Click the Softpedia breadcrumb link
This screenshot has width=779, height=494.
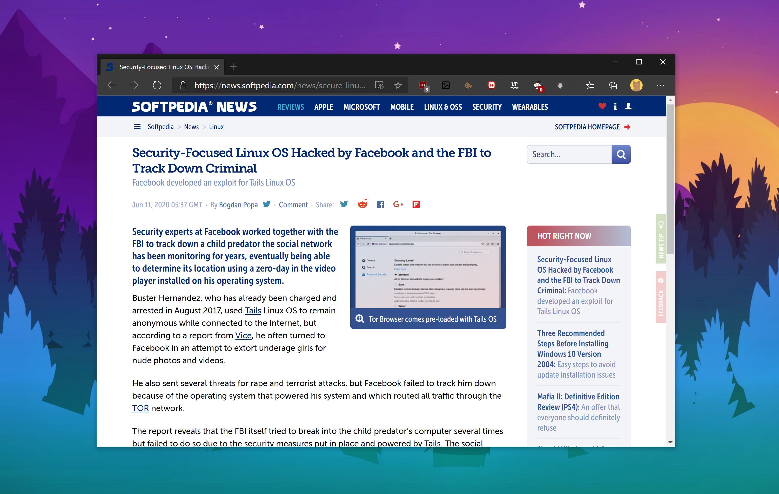[x=160, y=127]
